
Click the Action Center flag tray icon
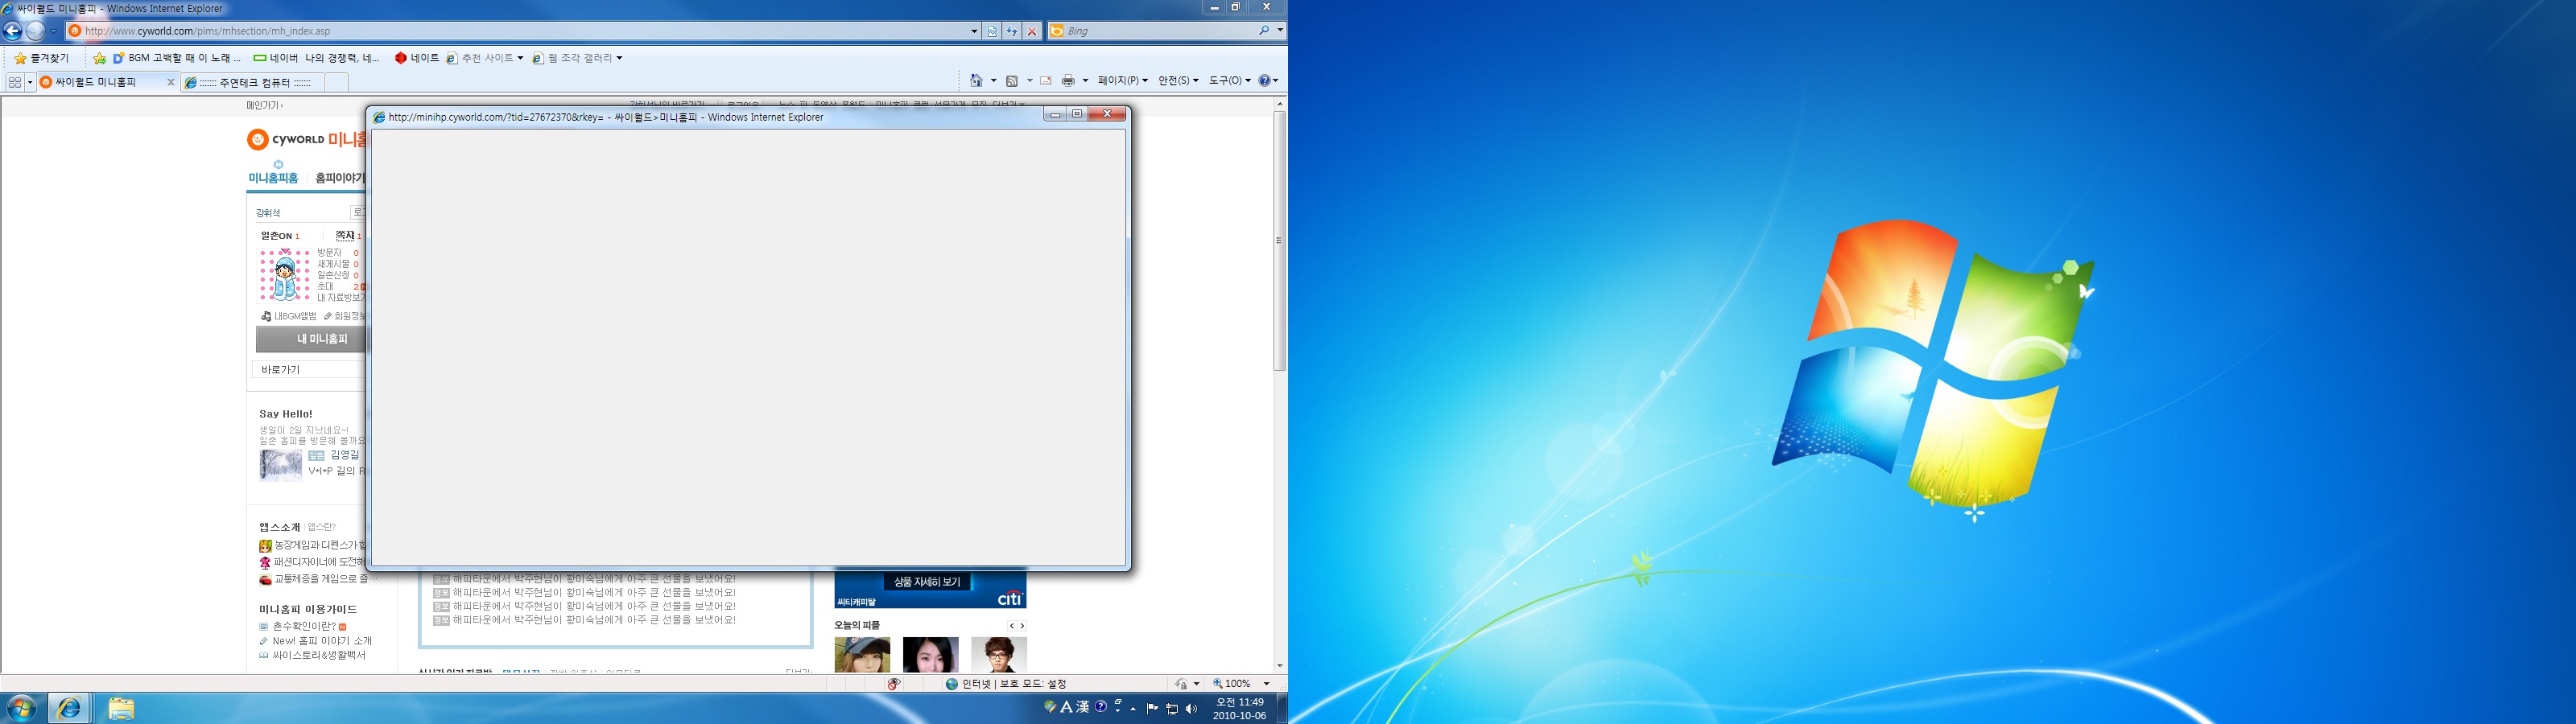[x=1153, y=708]
